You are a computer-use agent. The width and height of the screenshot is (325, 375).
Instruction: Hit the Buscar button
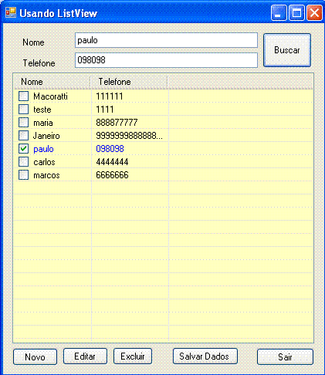click(287, 50)
